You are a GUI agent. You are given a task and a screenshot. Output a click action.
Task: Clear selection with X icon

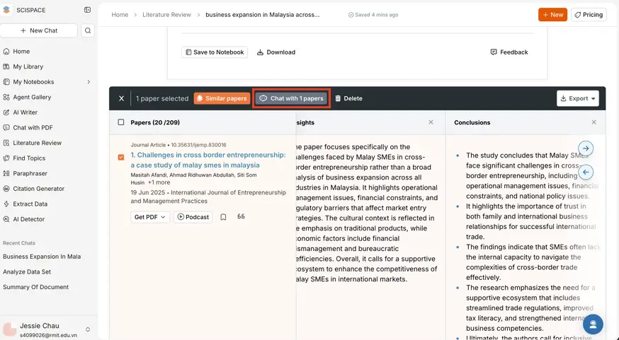(122, 98)
